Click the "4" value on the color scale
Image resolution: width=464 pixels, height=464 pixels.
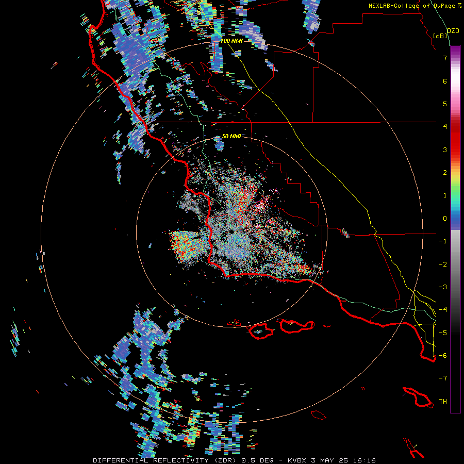click(x=445, y=127)
